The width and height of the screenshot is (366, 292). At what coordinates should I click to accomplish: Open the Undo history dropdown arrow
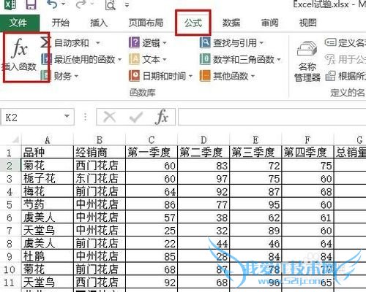[x=64, y=4]
